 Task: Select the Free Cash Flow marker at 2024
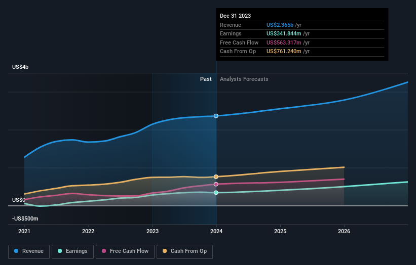216,184
